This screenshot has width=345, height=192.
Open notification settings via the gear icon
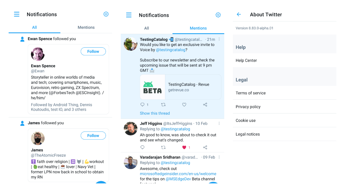pyautogui.click(x=106, y=14)
